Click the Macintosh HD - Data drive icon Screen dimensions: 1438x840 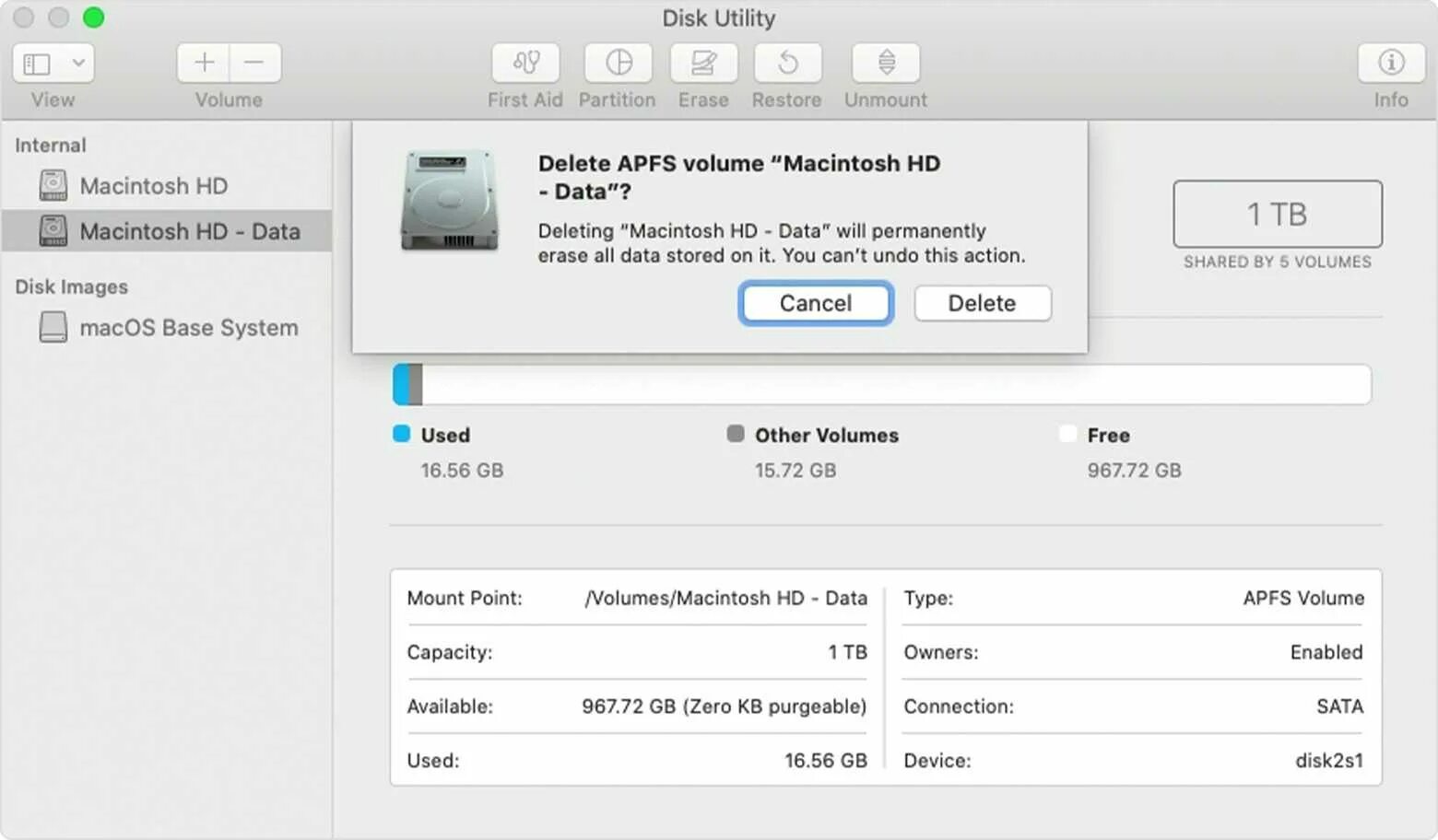(53, 230)
